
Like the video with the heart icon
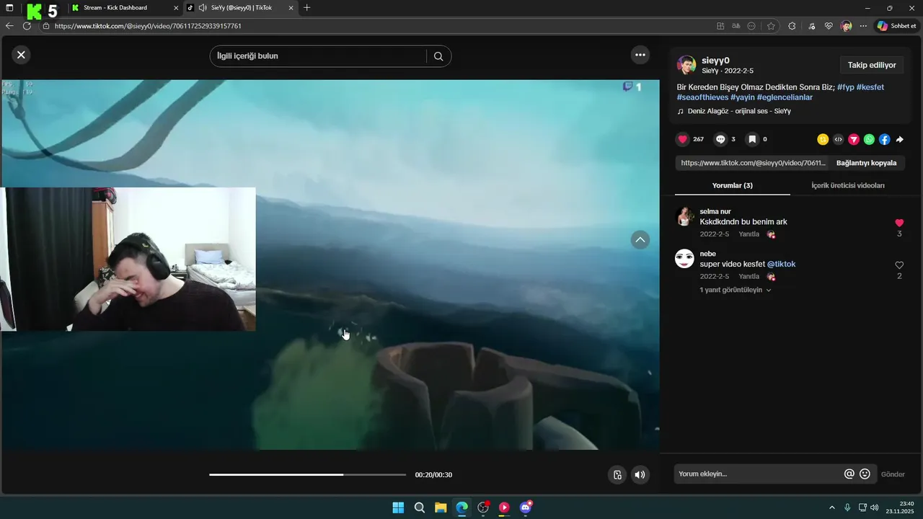coord(683,139)
